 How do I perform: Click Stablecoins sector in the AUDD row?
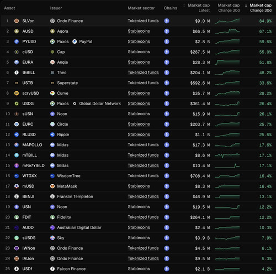click(x=139, y=228)
